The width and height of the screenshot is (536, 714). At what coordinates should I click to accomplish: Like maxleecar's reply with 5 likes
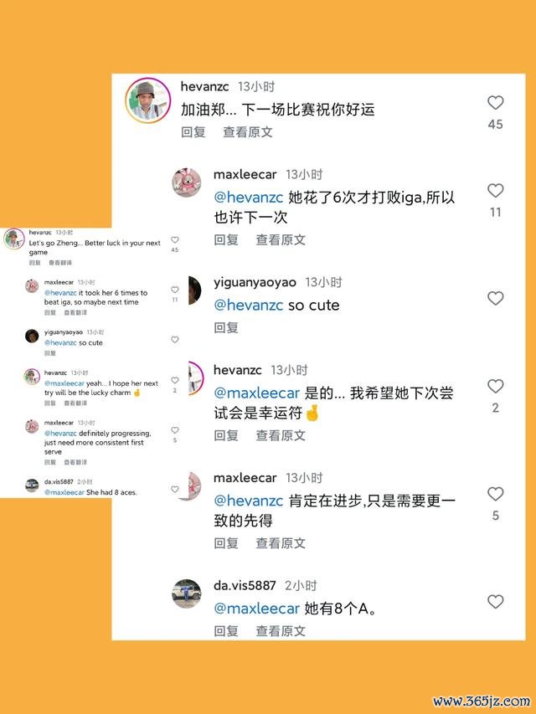496,494
